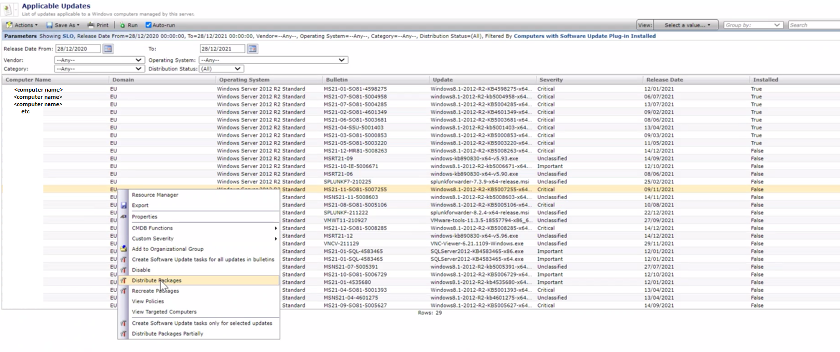Click the Search input field

(x=813, y=25)
